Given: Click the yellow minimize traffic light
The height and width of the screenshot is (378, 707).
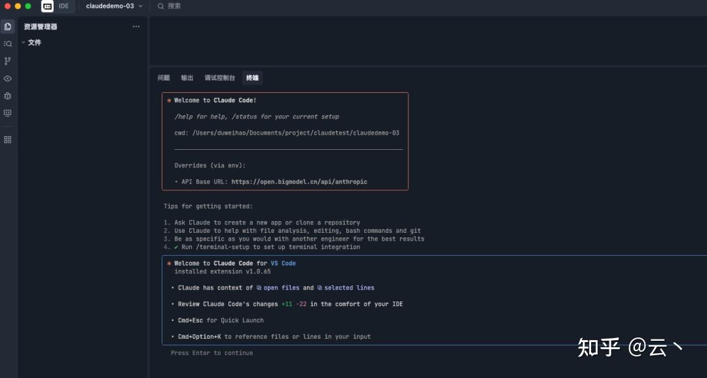Looking at the screenshot, I should pyautogui.click(x=17, y=7).
